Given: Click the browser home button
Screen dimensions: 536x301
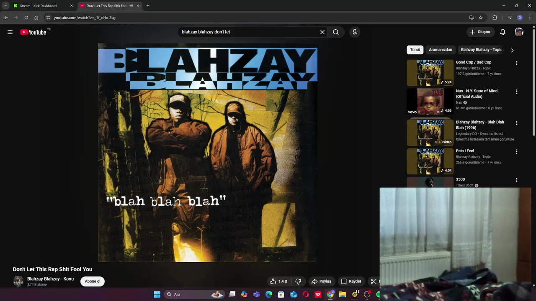Looking at the screenshot, I should [x=36, y=18].
